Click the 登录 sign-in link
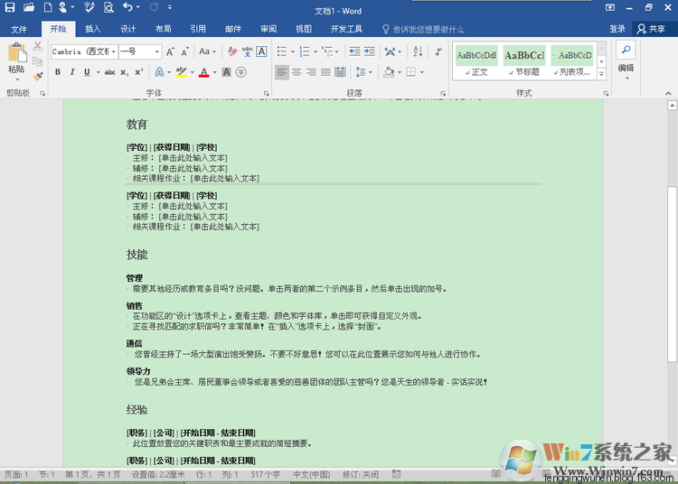This screenshot has width=678, height=484. [617, 29]
